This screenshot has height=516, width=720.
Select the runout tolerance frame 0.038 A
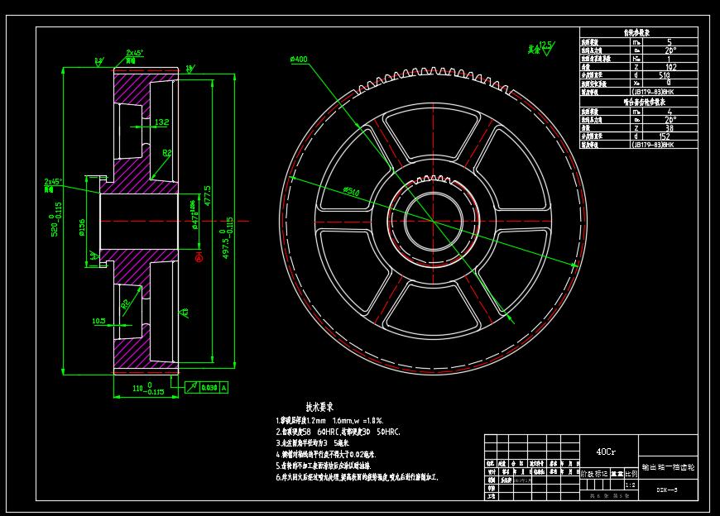[206, 388]
